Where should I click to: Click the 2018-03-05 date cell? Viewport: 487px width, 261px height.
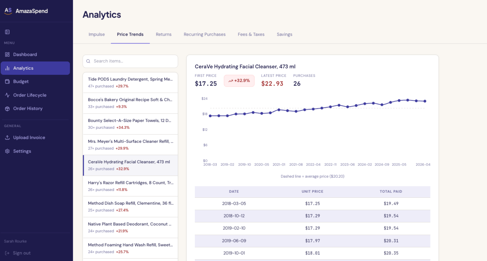point(234,204)
